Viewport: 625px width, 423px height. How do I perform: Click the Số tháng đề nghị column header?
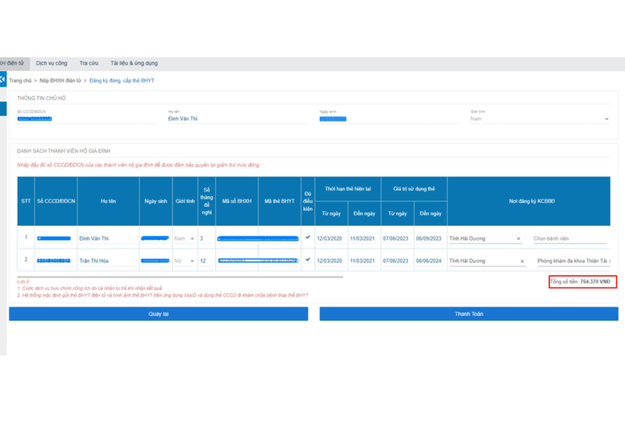coord(206,201)
